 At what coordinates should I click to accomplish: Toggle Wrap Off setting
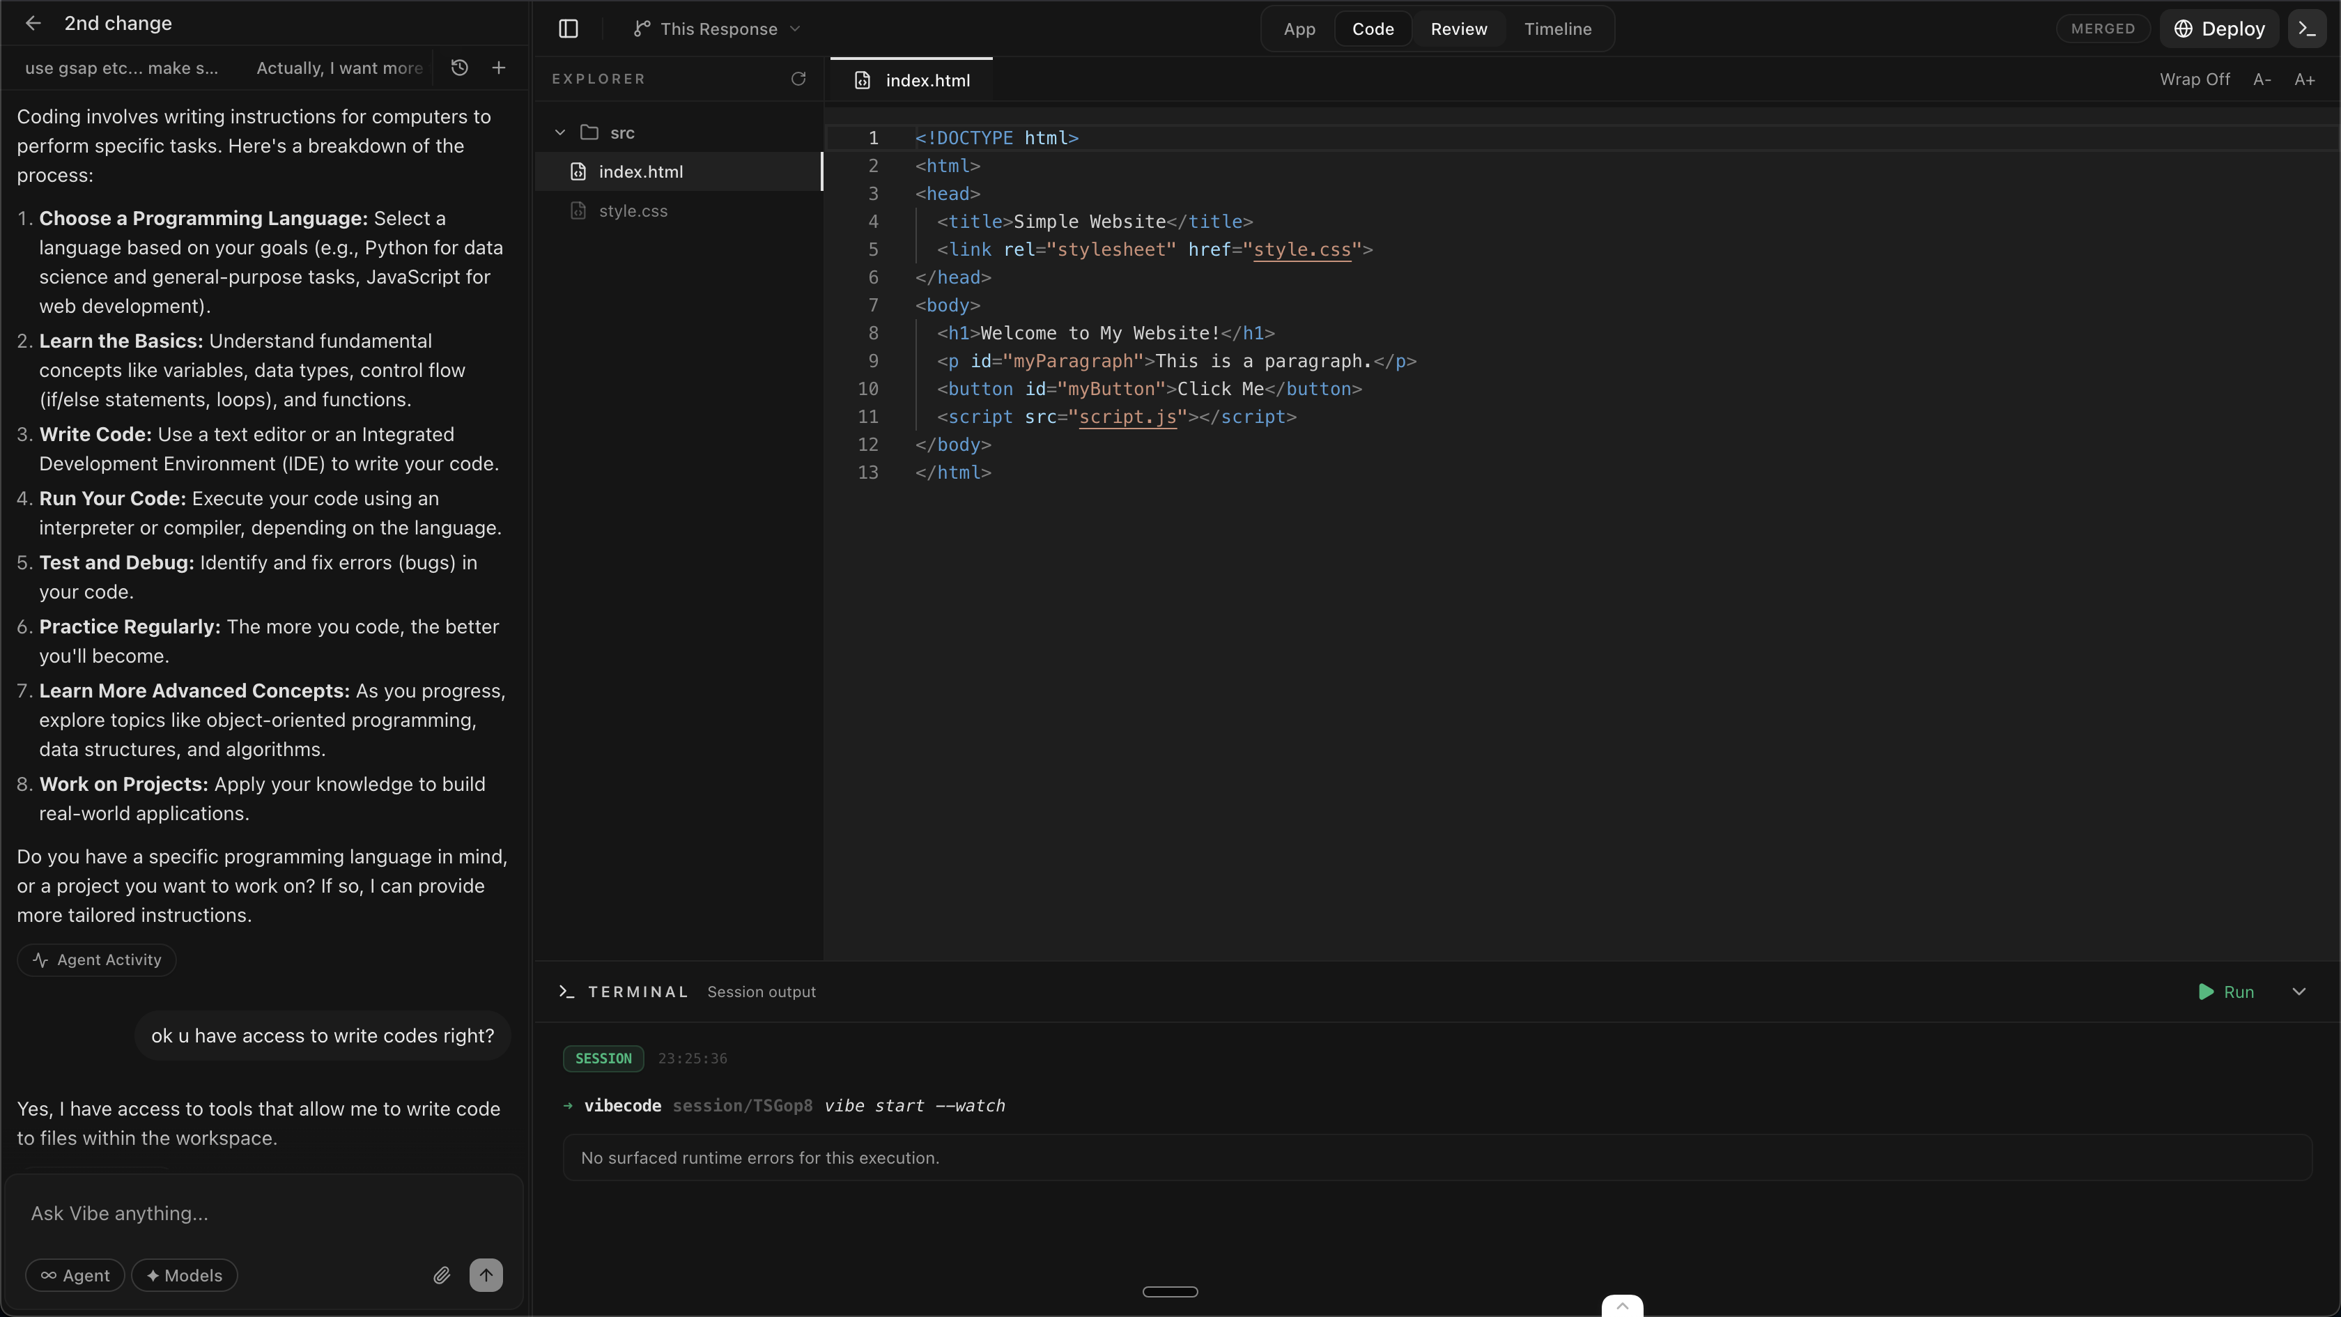[x=2194, y=80]
